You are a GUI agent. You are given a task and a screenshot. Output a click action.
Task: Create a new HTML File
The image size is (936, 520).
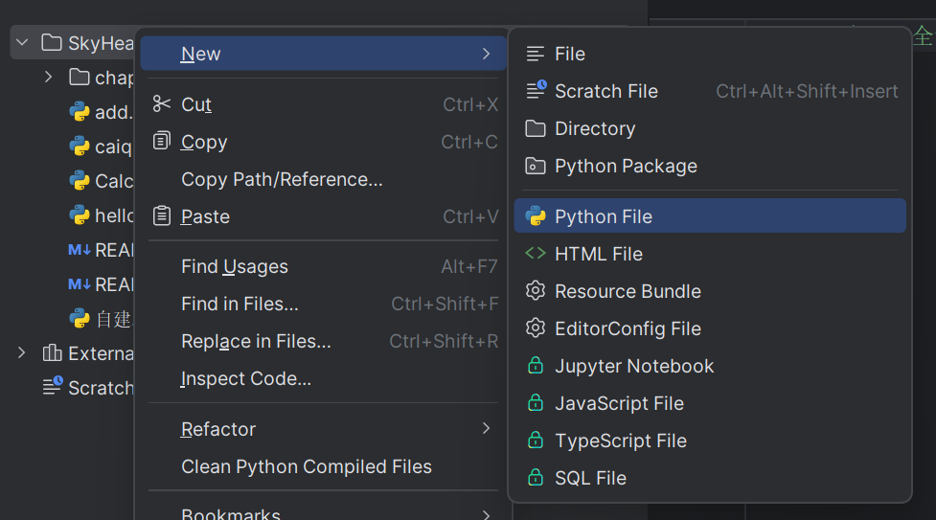pos(710,254)
